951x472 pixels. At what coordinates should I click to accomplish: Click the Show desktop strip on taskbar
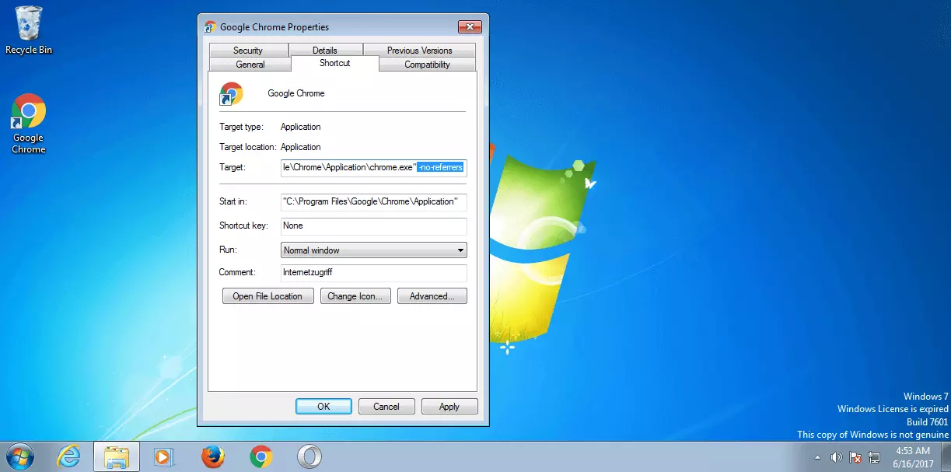coord(946,457)
